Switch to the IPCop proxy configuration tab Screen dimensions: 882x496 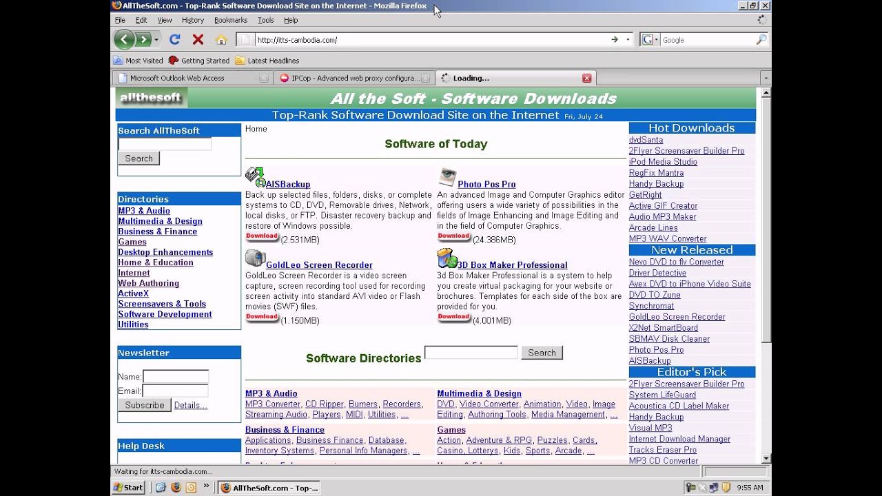(x=355, y=78)
